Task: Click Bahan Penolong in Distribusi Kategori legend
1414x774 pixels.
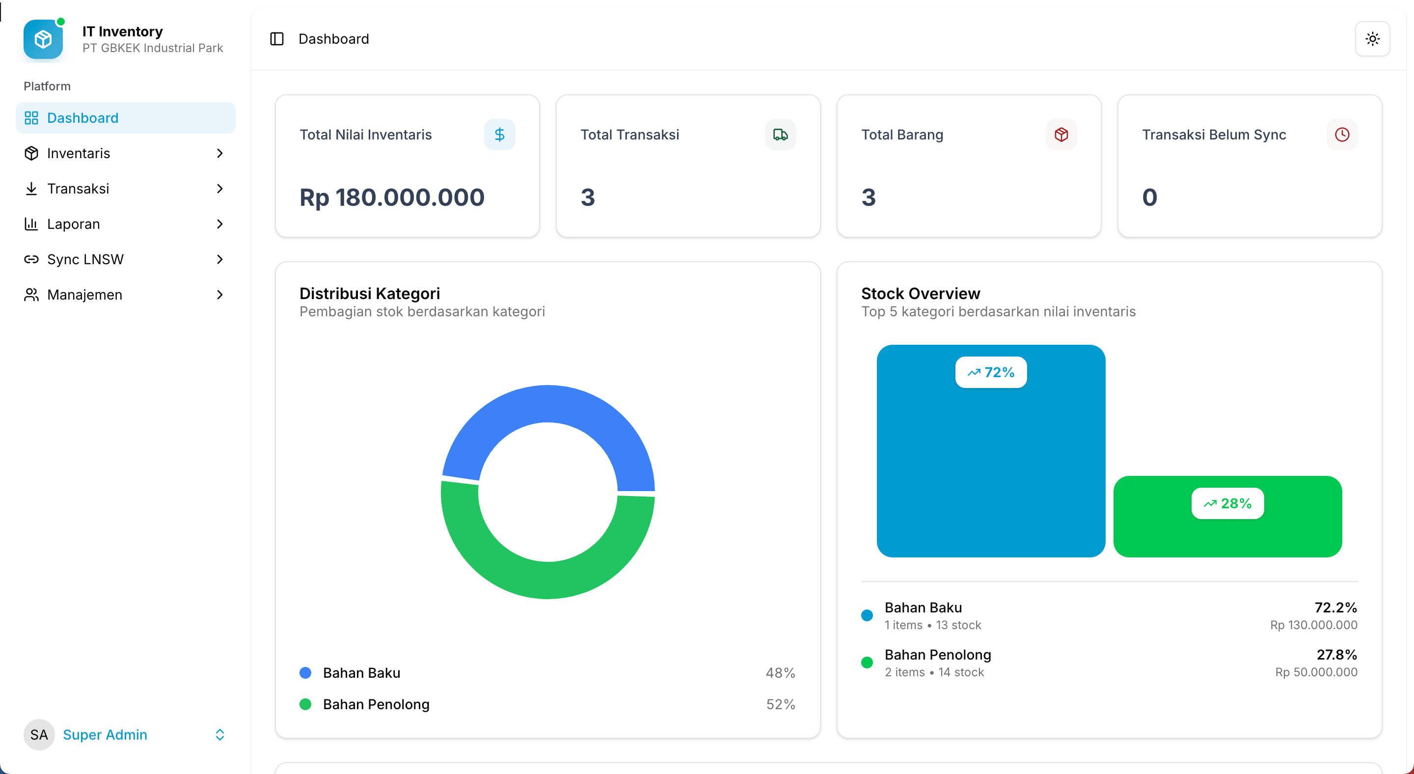Action: coord(376,704)
